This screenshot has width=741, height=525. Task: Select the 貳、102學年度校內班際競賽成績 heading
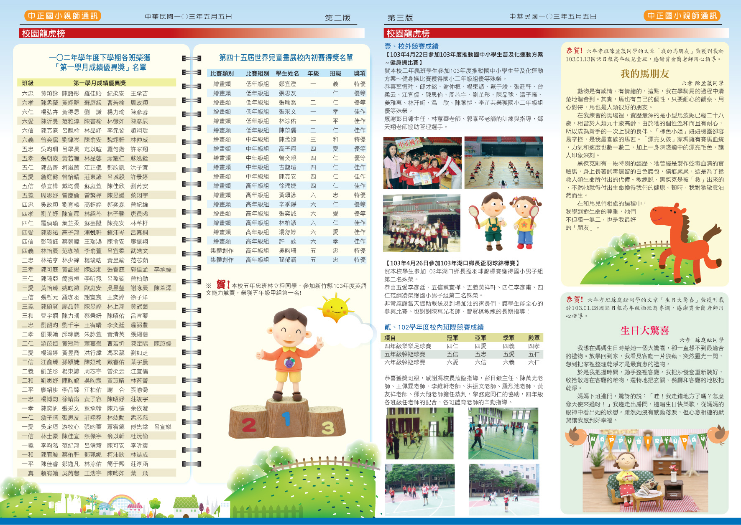click(434, 327)
